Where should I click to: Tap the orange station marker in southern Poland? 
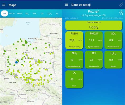click(x=37, y=83)
